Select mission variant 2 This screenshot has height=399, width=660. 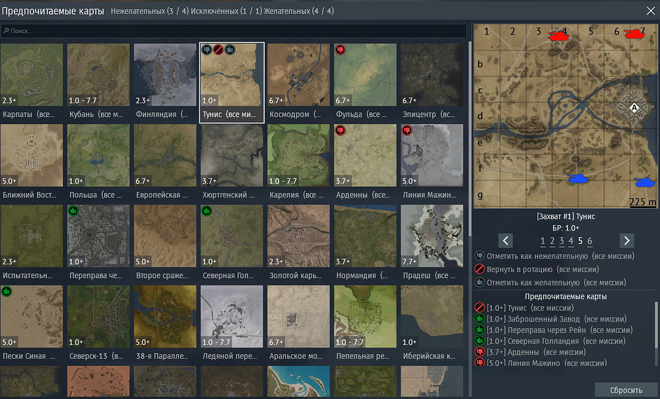tap(552, 241)
